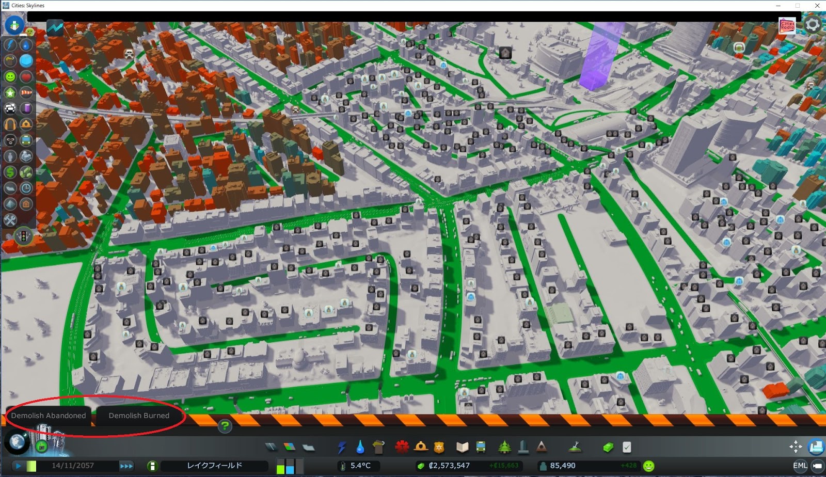Open the Crime masked-face info view

[10, 140]
